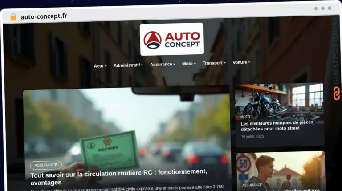Image resolution: width=342 pixels, height=191 pixels.
Task: Open article on pièces détachées moto street
Action: (x=277, y=126)
